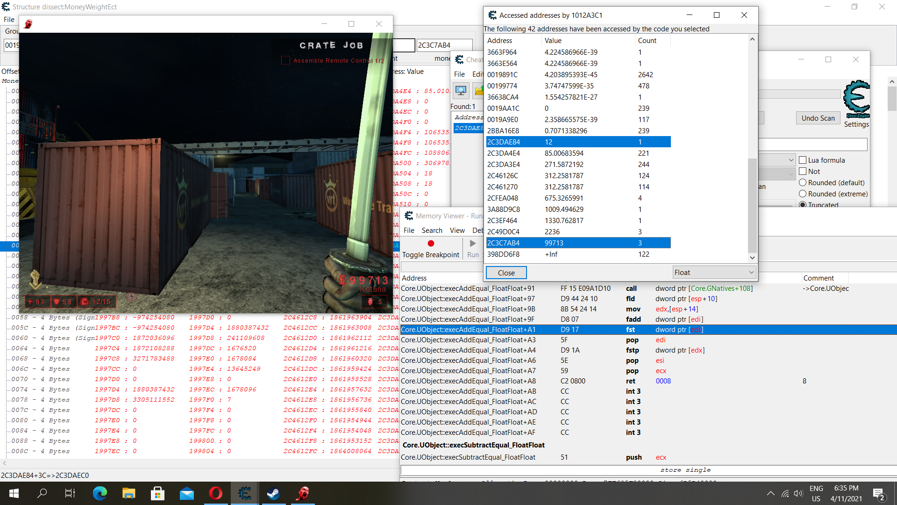Open Steam from the taskbar
897x505 pixels.
(x=273, y=493)
